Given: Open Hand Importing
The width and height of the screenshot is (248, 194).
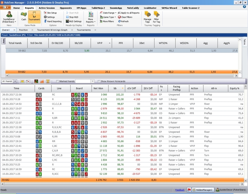Looking at the screenshot, I should point(53,21).
